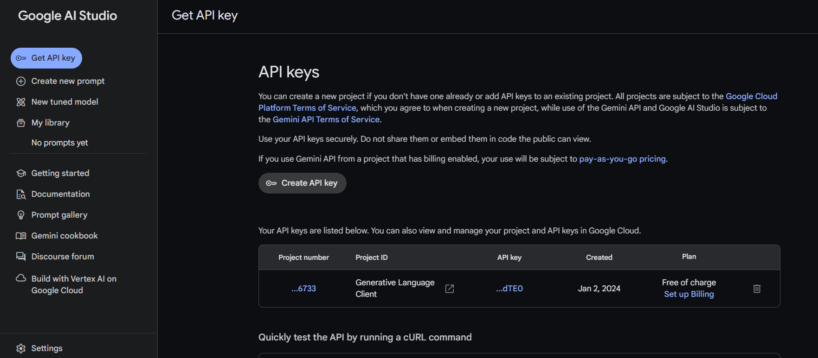This screenshot has height=358, width=818.
Task: Open My library section
Action: click(51, 123)
